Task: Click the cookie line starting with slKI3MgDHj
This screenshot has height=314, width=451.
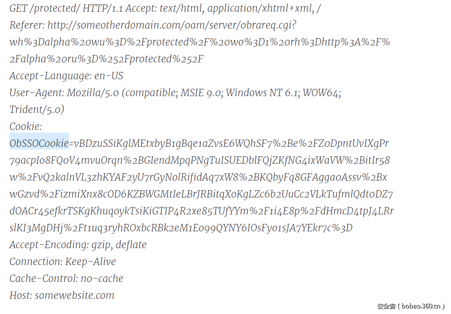Action: [181, 228]
